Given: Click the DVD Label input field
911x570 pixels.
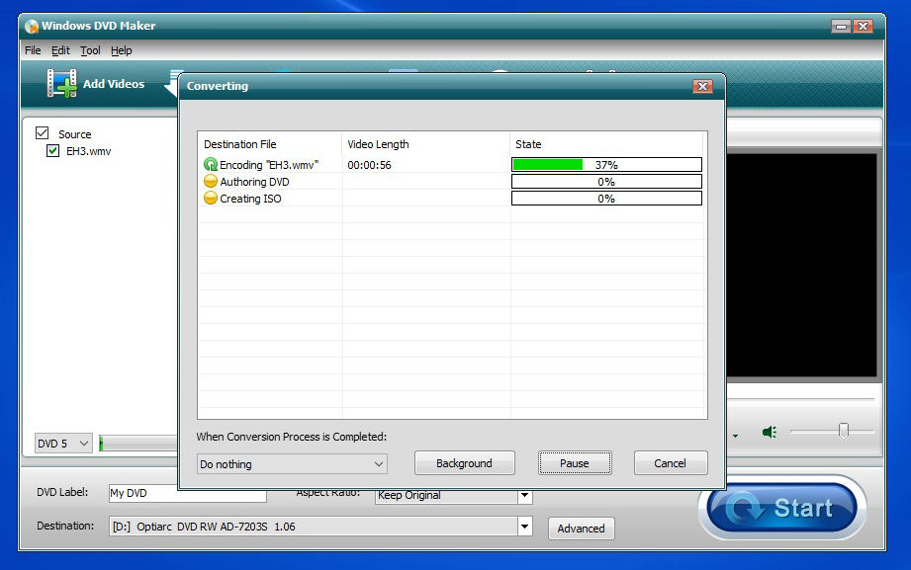Looking at the screenshot, I should coord(187,493).
